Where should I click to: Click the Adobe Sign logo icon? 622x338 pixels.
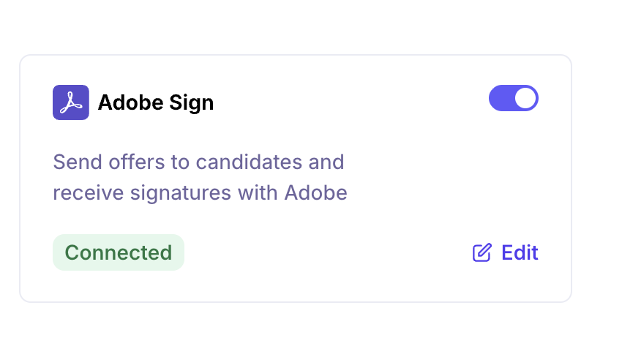(71, 102)
